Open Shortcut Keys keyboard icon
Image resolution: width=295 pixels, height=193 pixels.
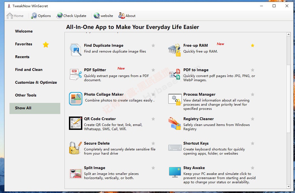pos(175,148)
